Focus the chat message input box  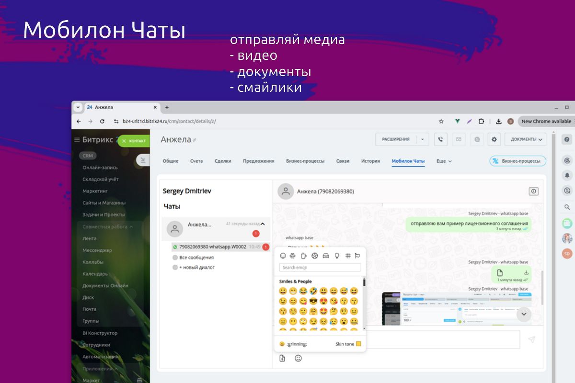point(443,339)
